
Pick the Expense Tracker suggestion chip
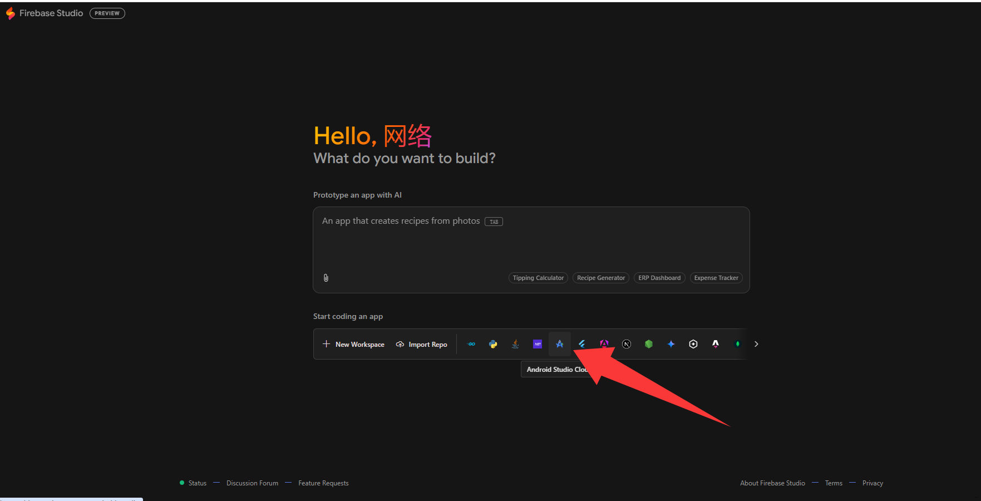716,278
